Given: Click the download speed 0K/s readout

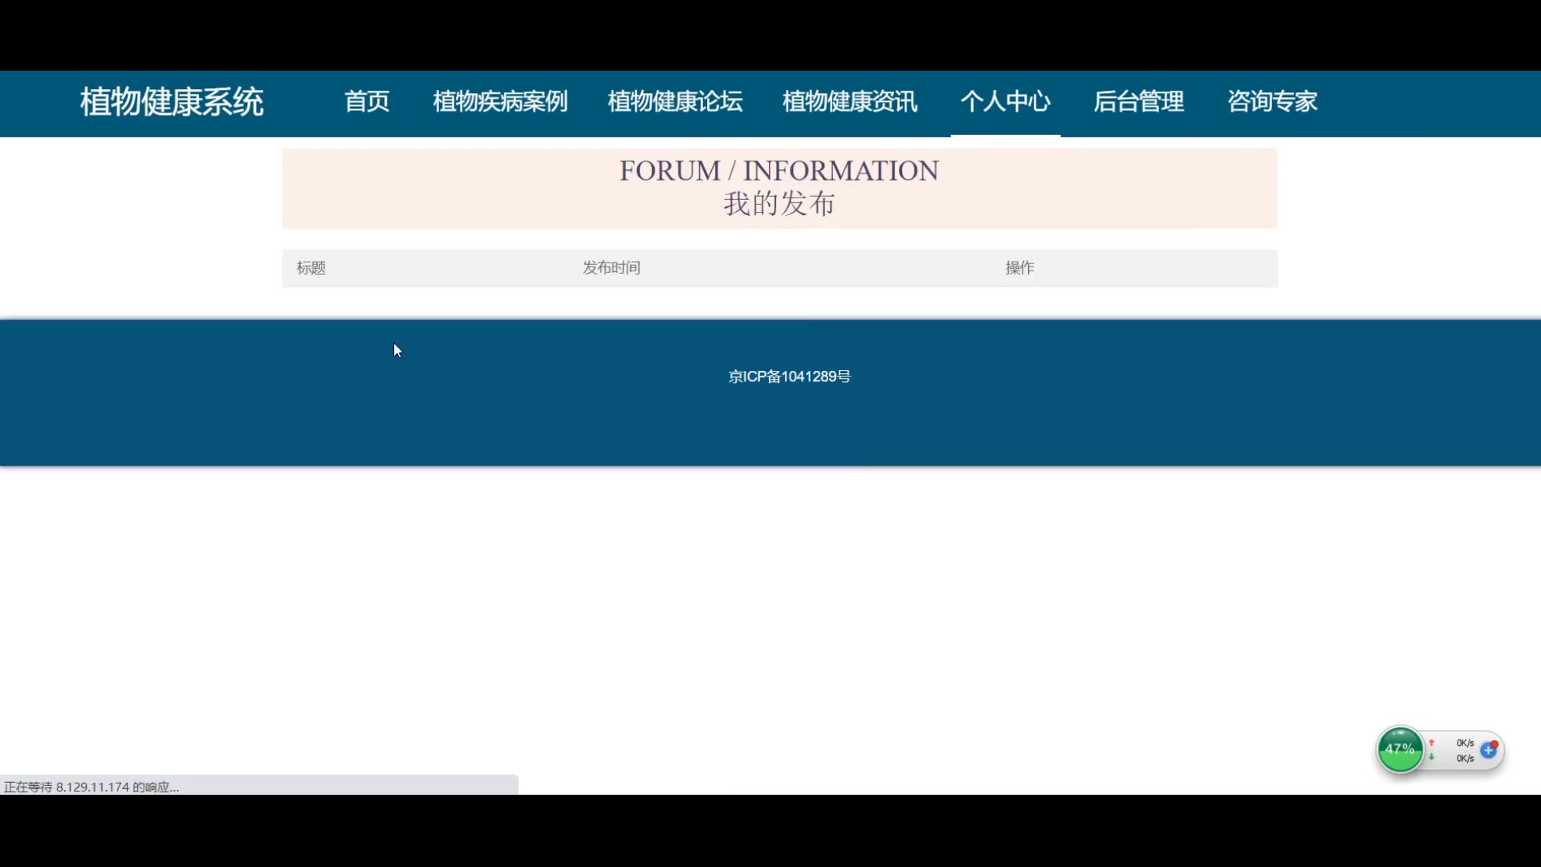Looking at the screenshot, I should (x=1465, y=759).
